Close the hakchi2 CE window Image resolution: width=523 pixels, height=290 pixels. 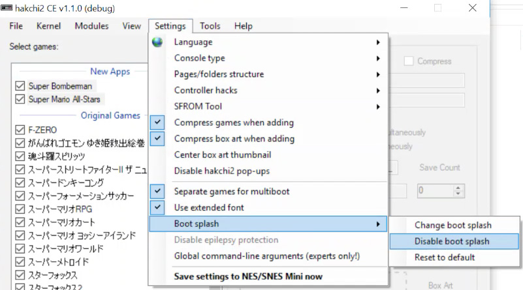coord(472,8)
